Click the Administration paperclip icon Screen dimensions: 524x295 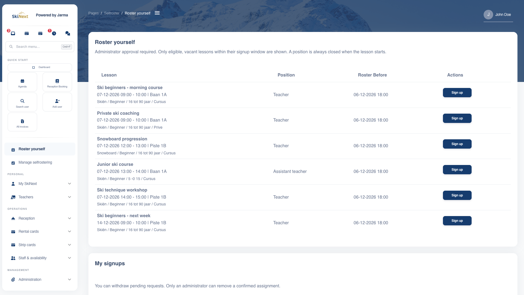coord(13,280)
